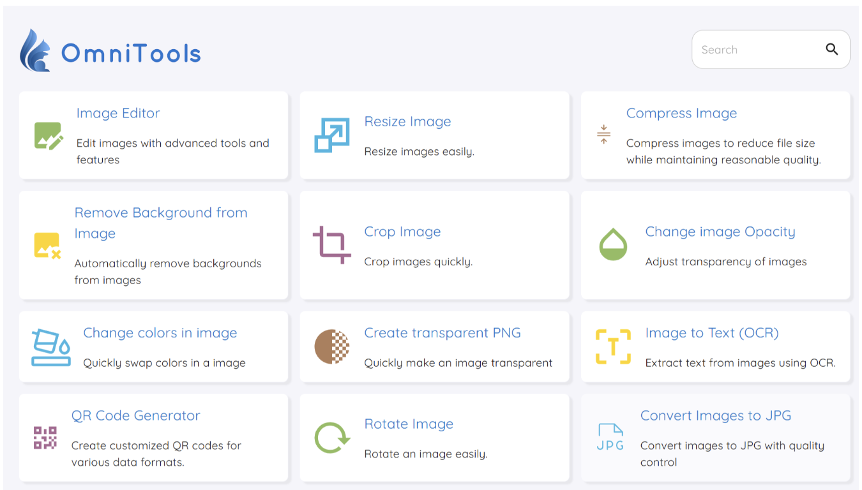
Task: Click the JPG file icon
Action: 610,438
